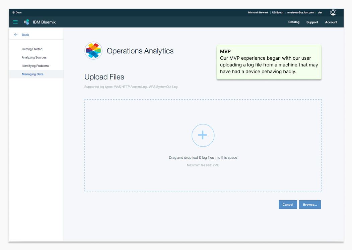
Task: Click the Operations Analytics logo image
Action: pyautogui.click(x=93, y=51)
